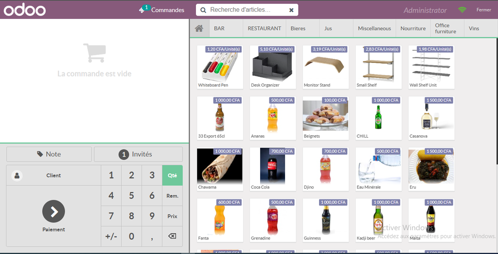This screenshot has height=254, width=498.
Task: Tap numpad key 4
Action: (111, 196)
